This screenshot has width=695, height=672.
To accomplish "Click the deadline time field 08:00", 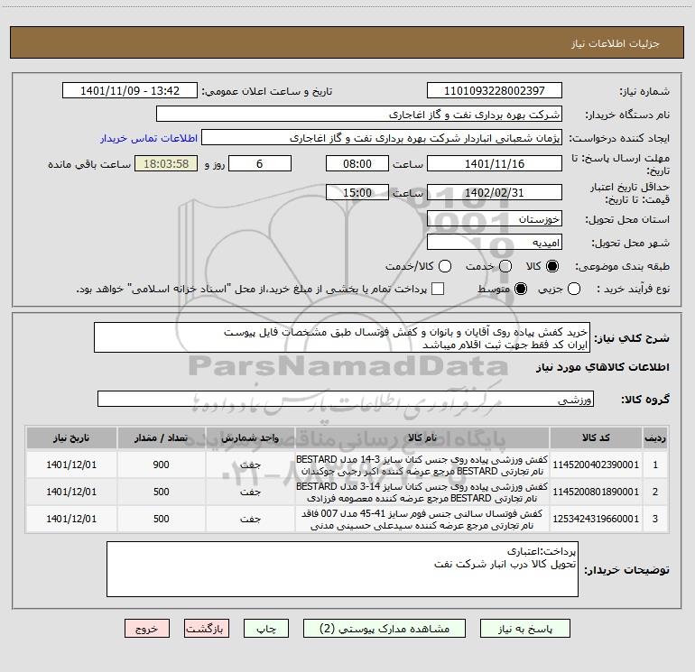I will click(357, 163).
